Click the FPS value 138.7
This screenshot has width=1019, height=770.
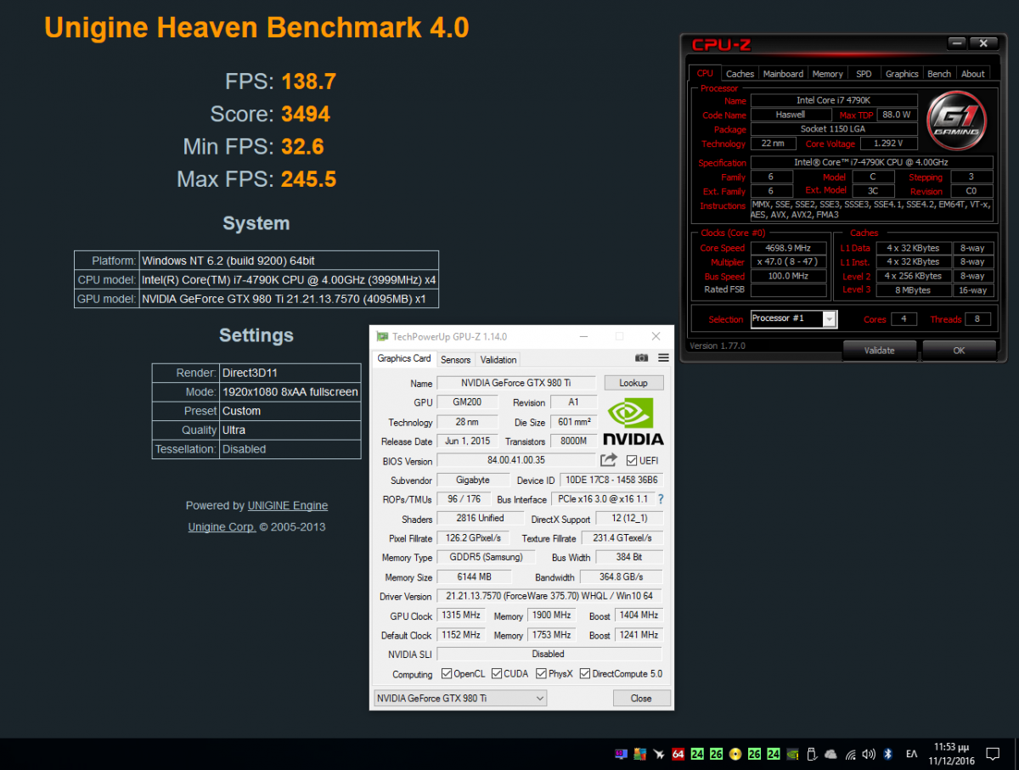tap(309, 81)
